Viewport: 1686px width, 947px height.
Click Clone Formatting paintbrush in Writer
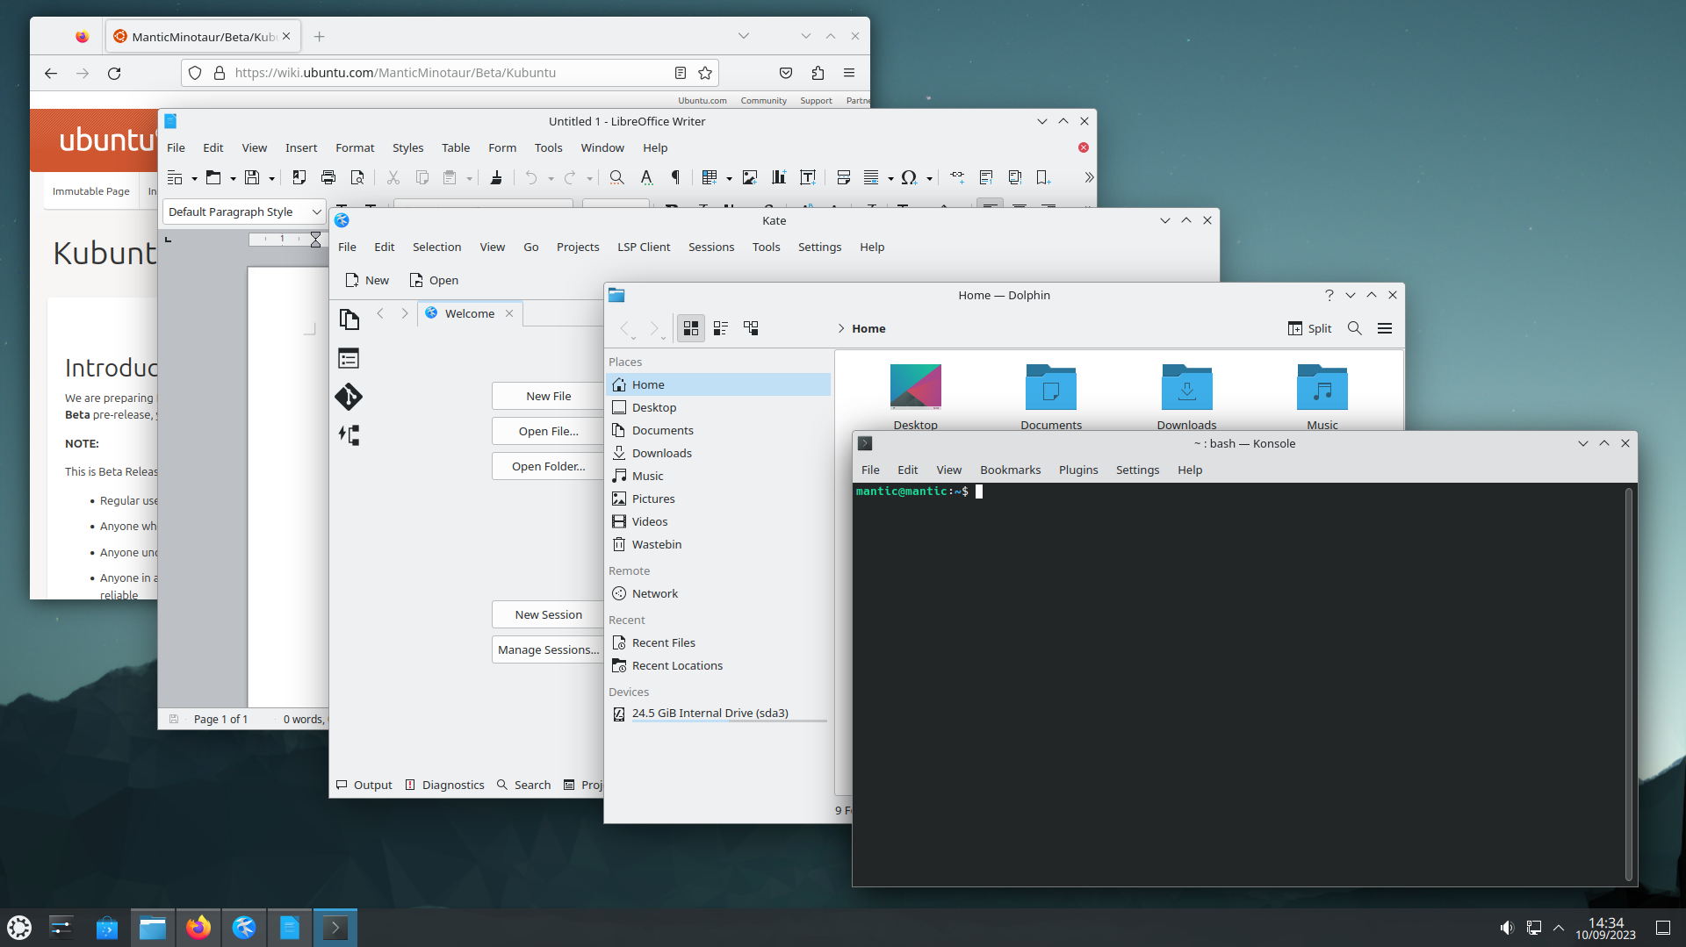pos(496,177)
